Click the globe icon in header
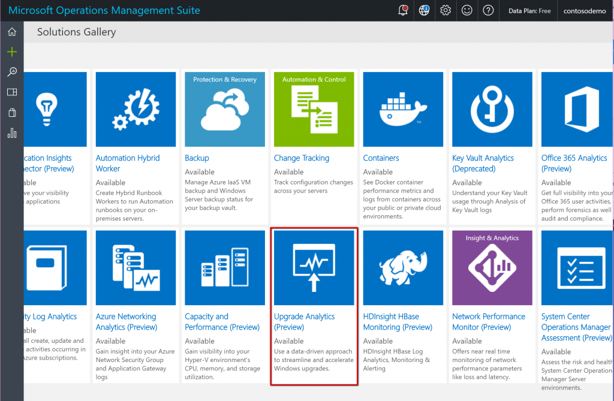The image size is (614, 401). click(424, 10)
